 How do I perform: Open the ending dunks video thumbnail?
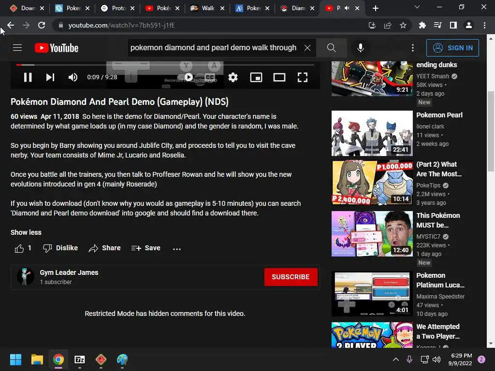coord(372,79)
